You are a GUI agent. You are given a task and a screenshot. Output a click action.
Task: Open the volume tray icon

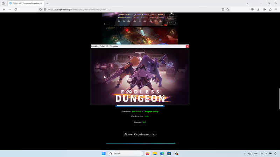point(266,154)
